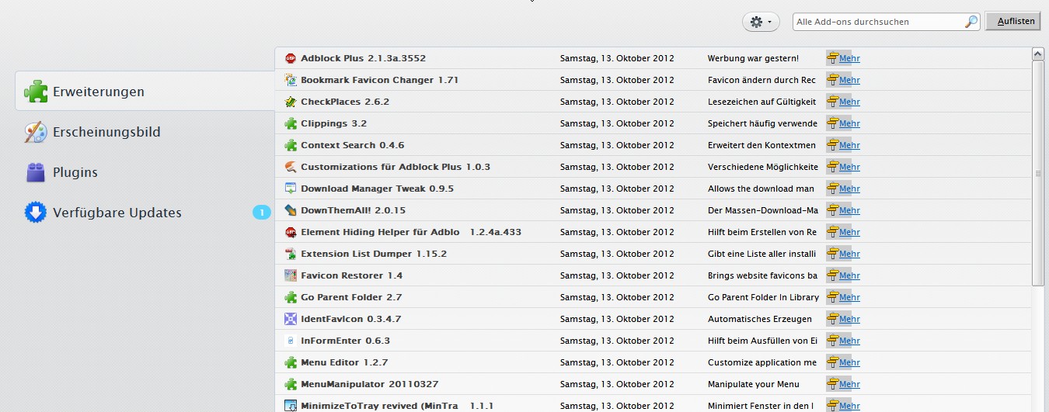Click description 'Werbung war gestern!'
This screenshot has height=412, width=1049.
753,58
